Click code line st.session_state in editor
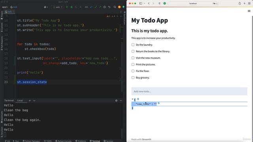This screenshot has width=253, height=142. pyautogui.click(x=32, y=82)
